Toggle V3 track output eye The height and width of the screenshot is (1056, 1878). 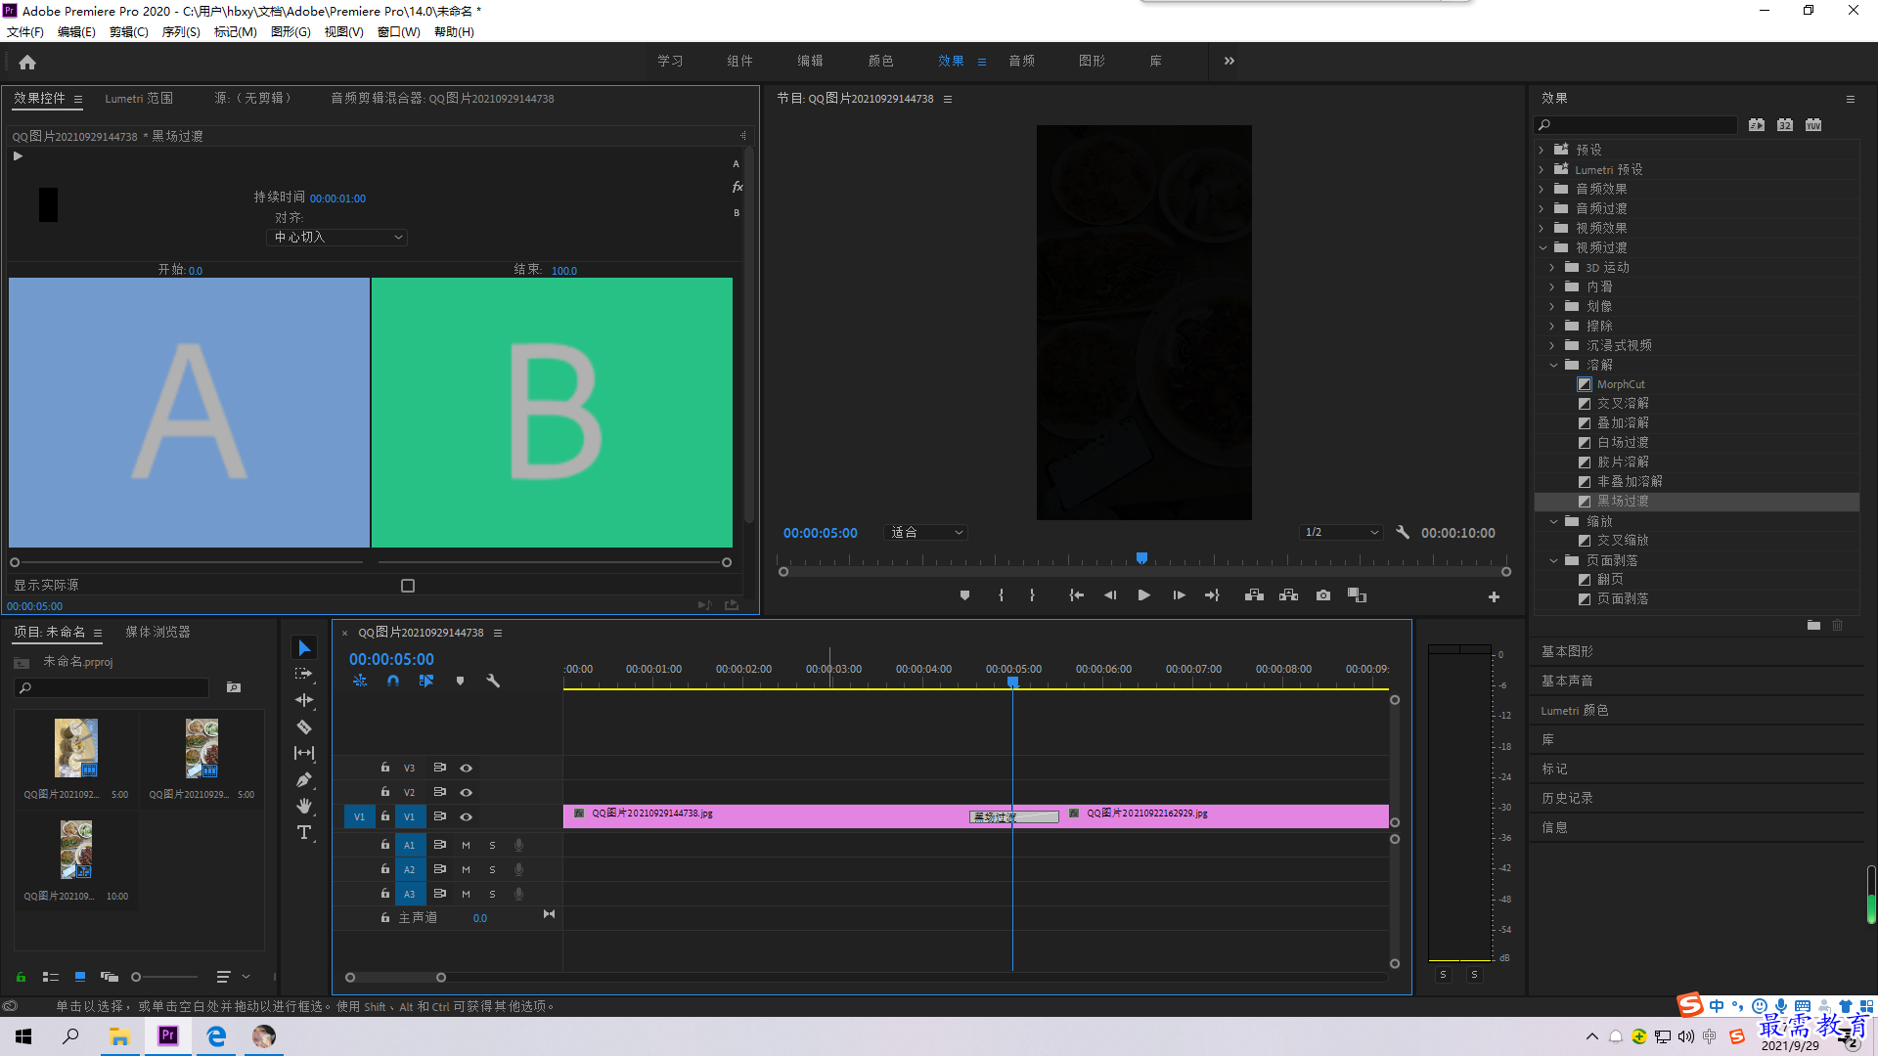(x=467, y=768)
